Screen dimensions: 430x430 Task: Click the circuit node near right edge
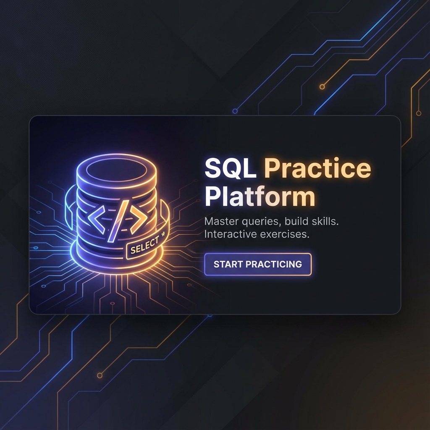418,113
